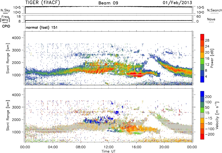Viewport: 222px width, 153px height.
Task: Click the '08:00' time tick label
Action: [x=81, y=147]
